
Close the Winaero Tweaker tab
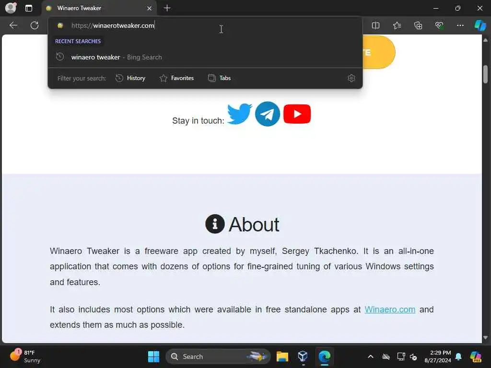(x=150, y=8)
